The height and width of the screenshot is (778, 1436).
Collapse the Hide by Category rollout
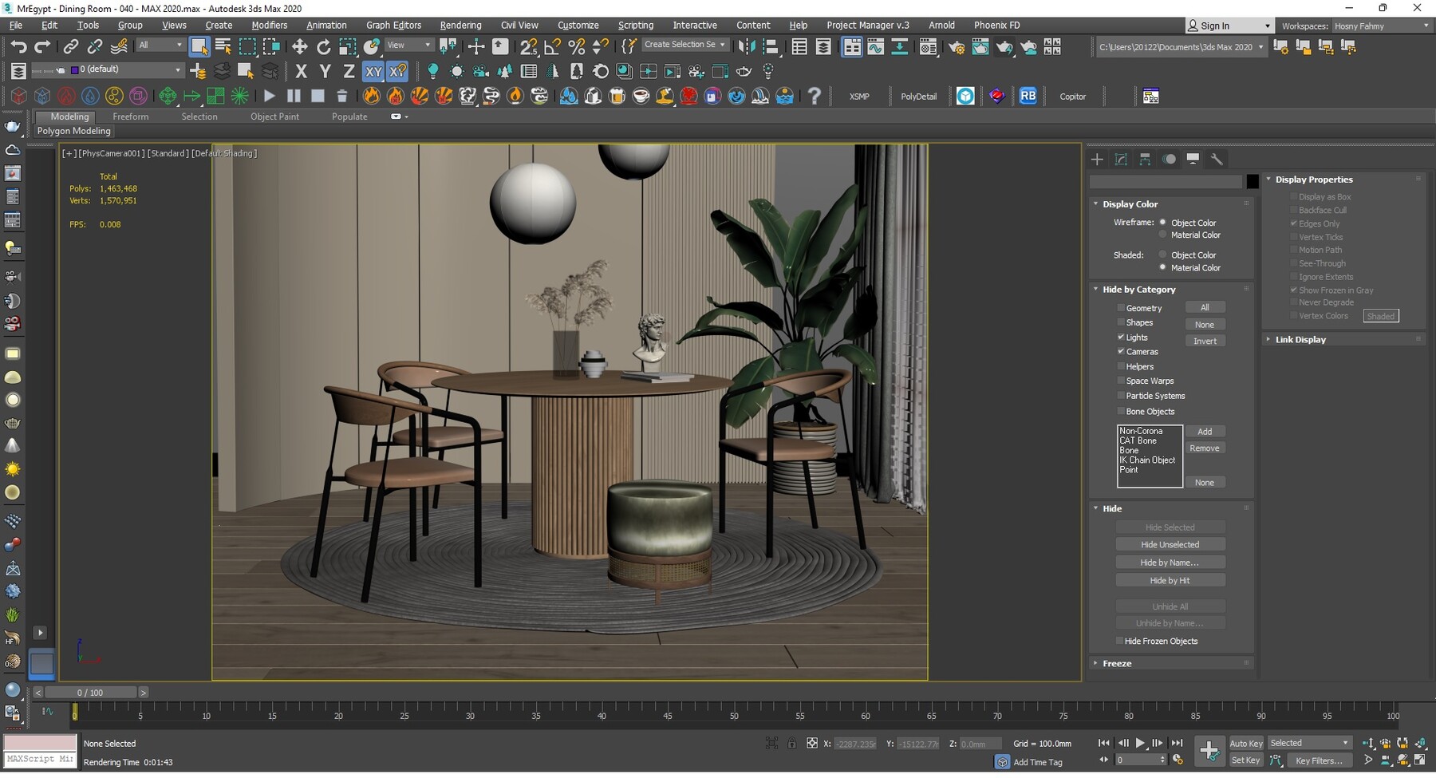coord(1096,289)
